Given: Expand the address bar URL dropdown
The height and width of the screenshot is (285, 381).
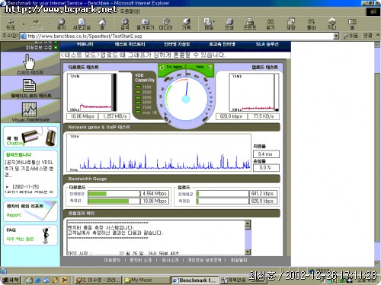Looking at the screenshot, I should coord(336,36).
